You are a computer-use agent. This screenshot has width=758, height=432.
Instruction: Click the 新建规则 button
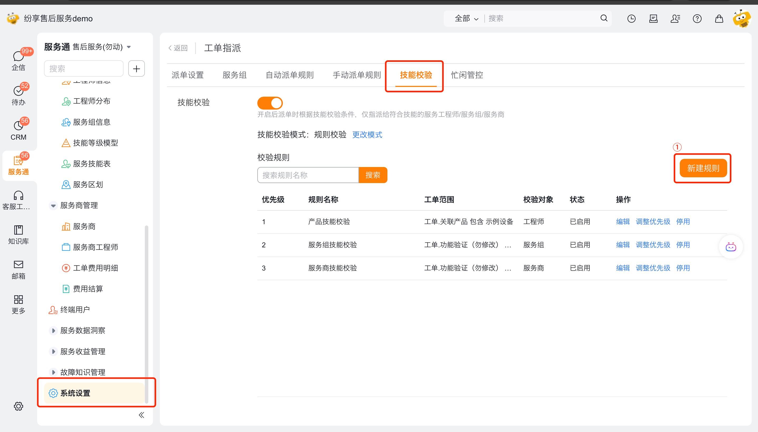pyautogui.click(x=703, y=168)
